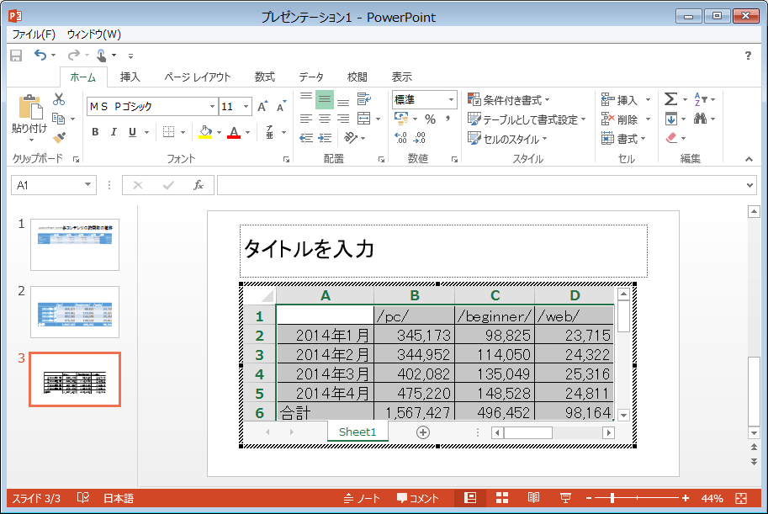Apply comma style format
This screenshot has height=514, width=768.
coord(448,119)
